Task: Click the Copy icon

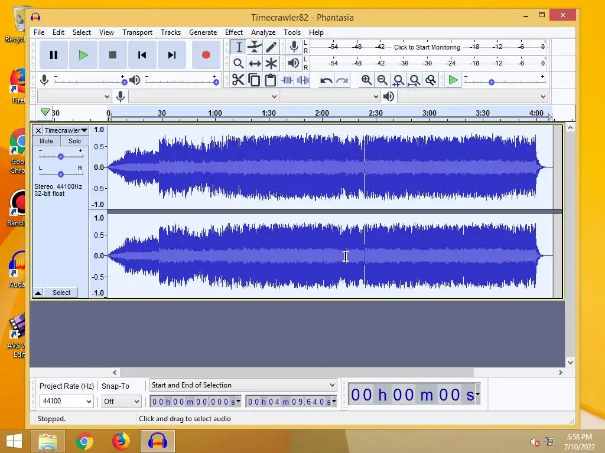Action: 254,80
